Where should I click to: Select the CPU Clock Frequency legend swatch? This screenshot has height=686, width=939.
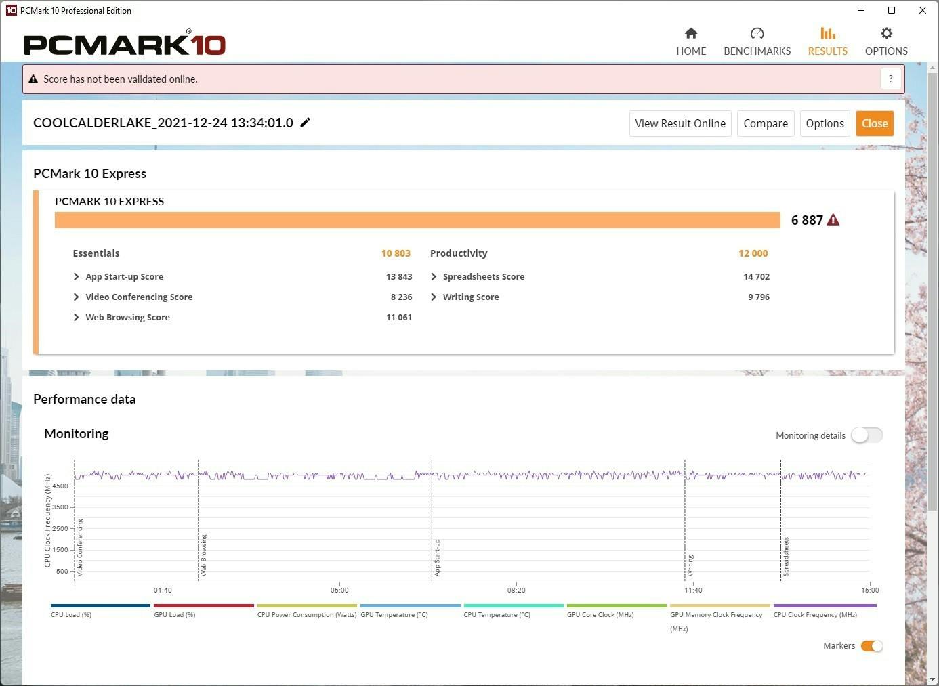click(x=825, y=605)
